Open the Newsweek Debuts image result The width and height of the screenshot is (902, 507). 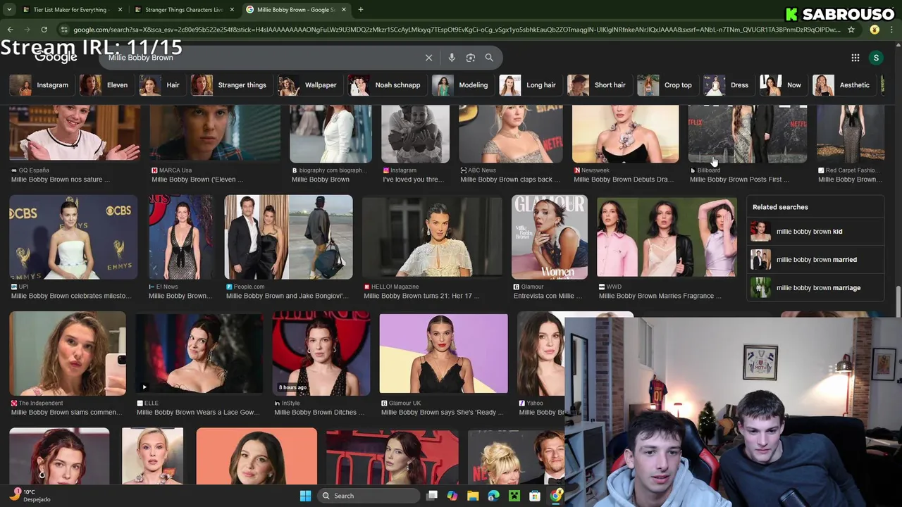click(626, 134)
